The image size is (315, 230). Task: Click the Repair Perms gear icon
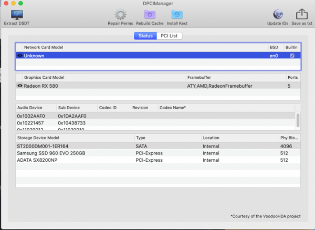121,15
